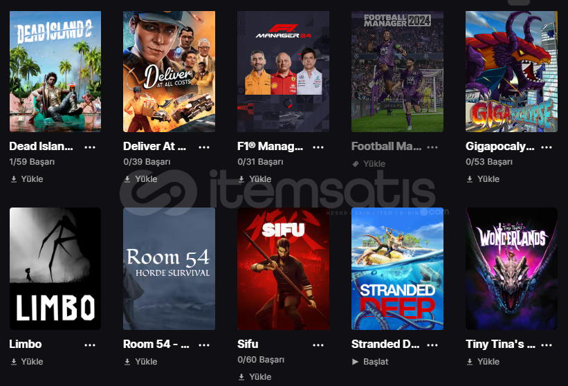Screen dimensions: 568x386
Task: Open the Deliver At All Costs title link
Action: click(155, 146)
